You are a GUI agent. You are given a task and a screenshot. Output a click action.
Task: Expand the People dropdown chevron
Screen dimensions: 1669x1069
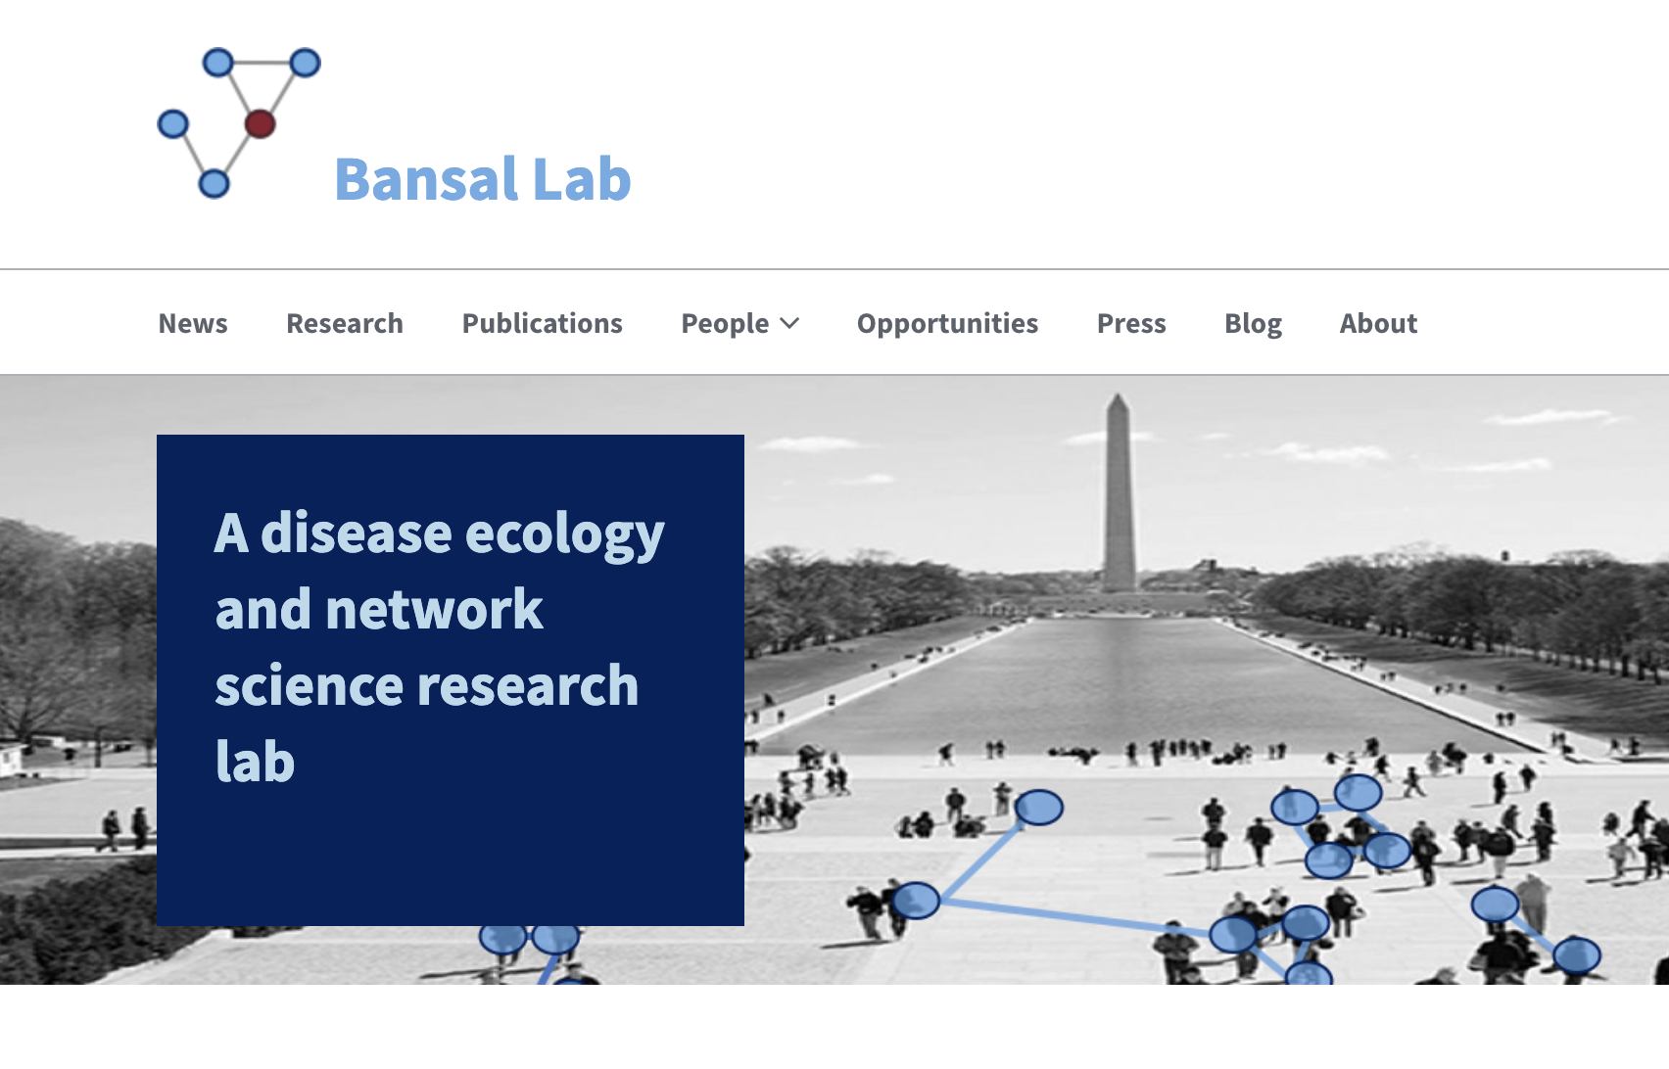click(789, 323)
